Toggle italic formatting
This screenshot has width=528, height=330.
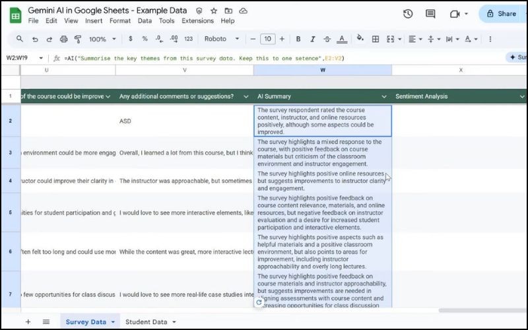coord(313,39)
